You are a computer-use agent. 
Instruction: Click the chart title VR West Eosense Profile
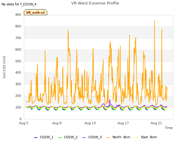coord(95,3)
